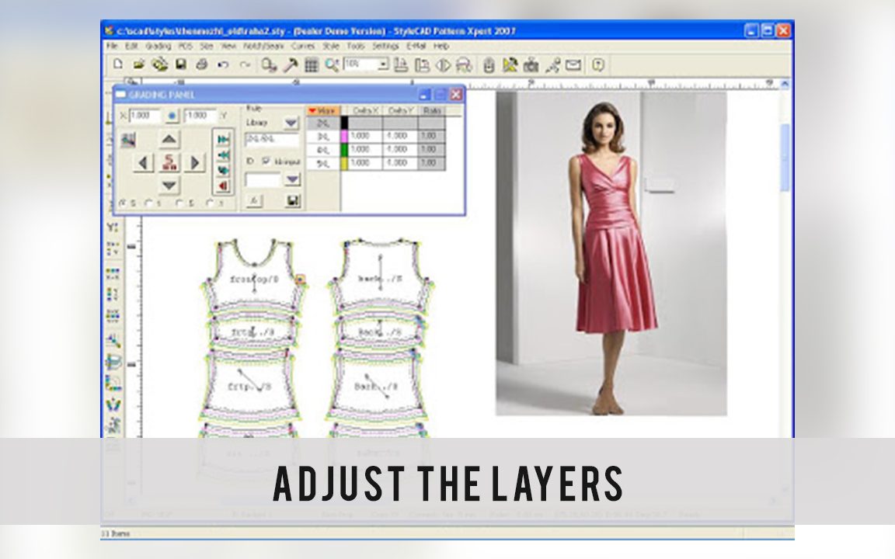The height and width of the screenshot is (559, 895).
Task: Minimize the Grading Panel window
Action: click(x=424, y=95)
